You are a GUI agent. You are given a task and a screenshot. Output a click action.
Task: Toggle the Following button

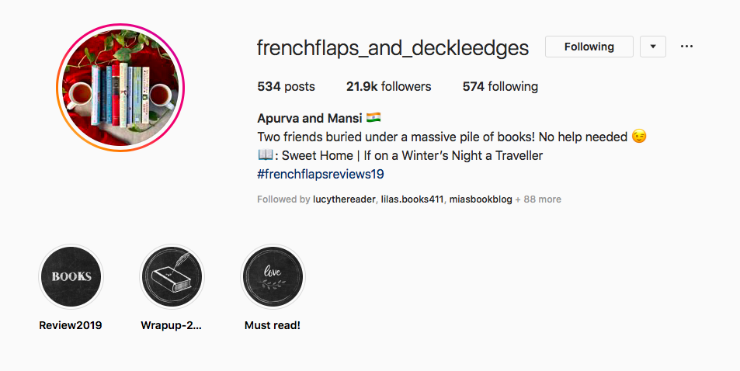(x=589, y=47)
